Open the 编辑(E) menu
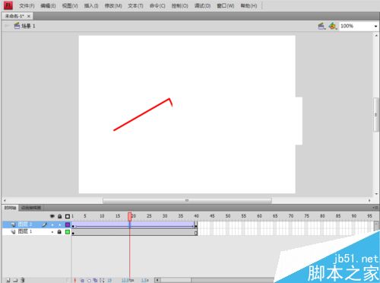This screenshot has width=380, height=283. 48,5
